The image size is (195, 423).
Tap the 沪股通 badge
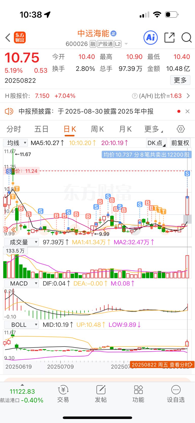click(105, 44)
